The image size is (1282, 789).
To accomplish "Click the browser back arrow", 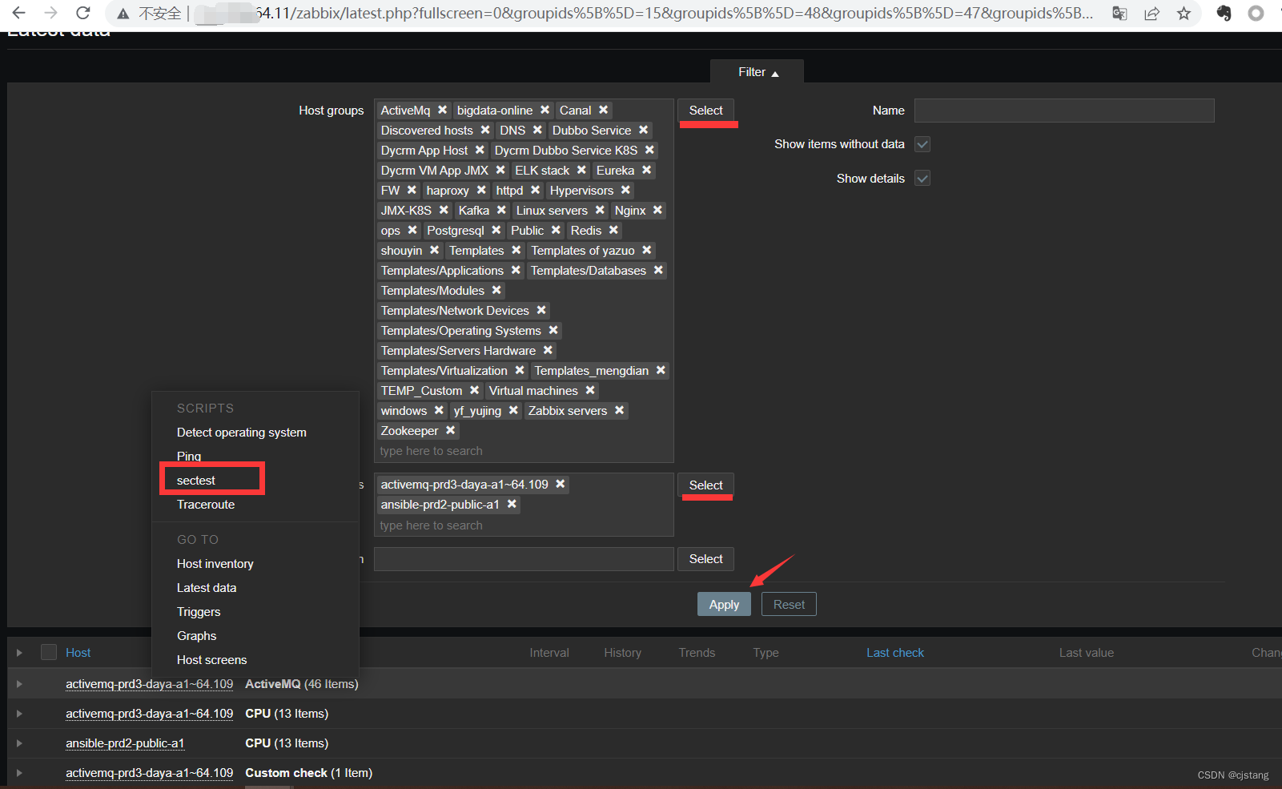I will [x=19, y=13].
